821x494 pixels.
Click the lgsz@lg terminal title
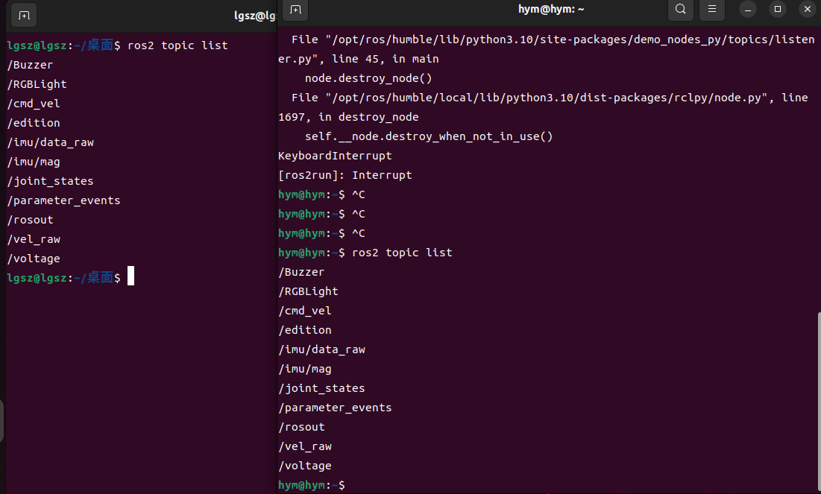pyautogui.click(x=254, y=16)
